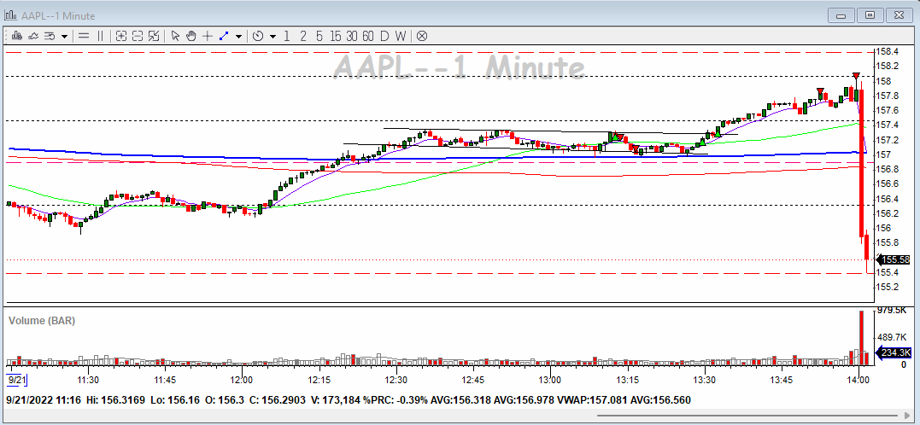Click the Volume (BAR) panel label
This screenshot has width=920, height=425.
tap(42, 321)
